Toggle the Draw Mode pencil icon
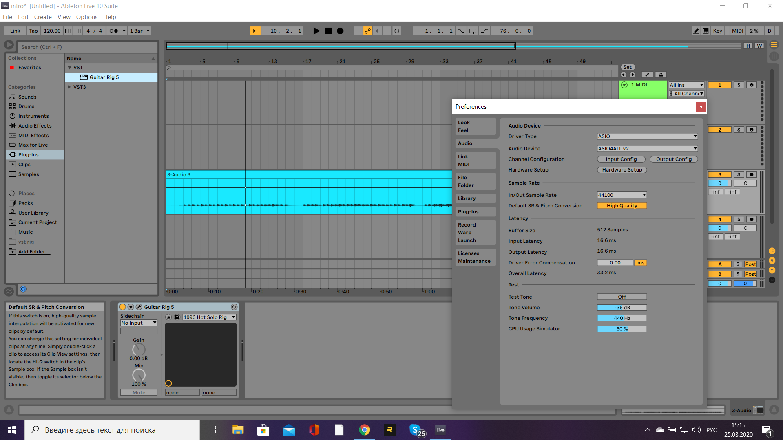 point(696,31)
